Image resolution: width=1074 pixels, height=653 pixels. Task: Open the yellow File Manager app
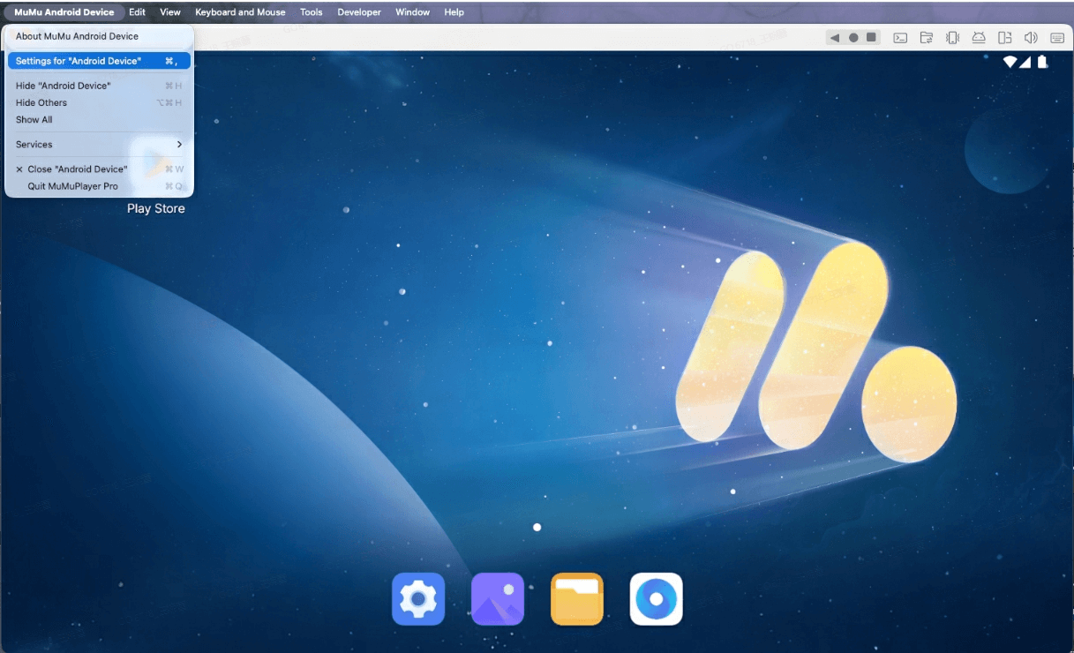pos(577,599)
